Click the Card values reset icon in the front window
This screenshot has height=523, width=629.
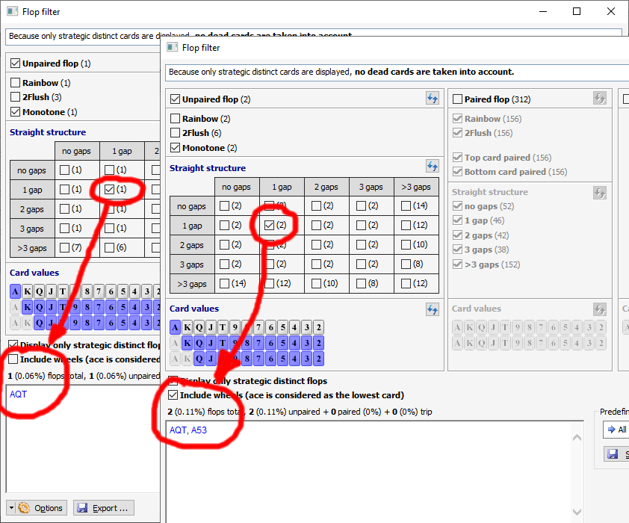(x=432, y=309)
